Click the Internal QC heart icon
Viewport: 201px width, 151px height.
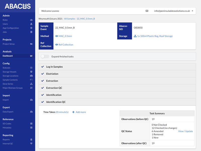click(31, 144)
